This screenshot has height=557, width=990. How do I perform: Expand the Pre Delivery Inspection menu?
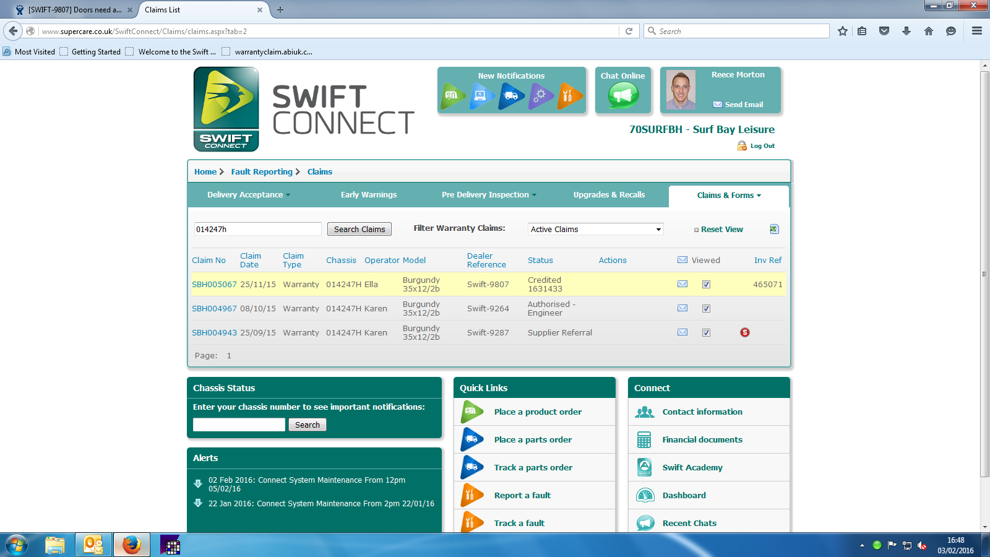point(489,195)
